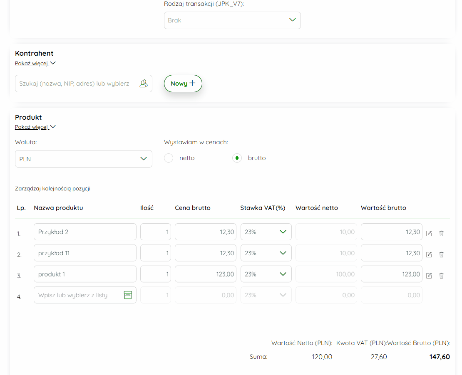Click quantity field for przykład 11
This screenshot has height=375, width=462.
[156, 253]
